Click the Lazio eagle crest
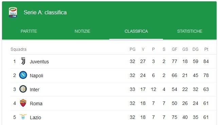 tap(23, 117)
